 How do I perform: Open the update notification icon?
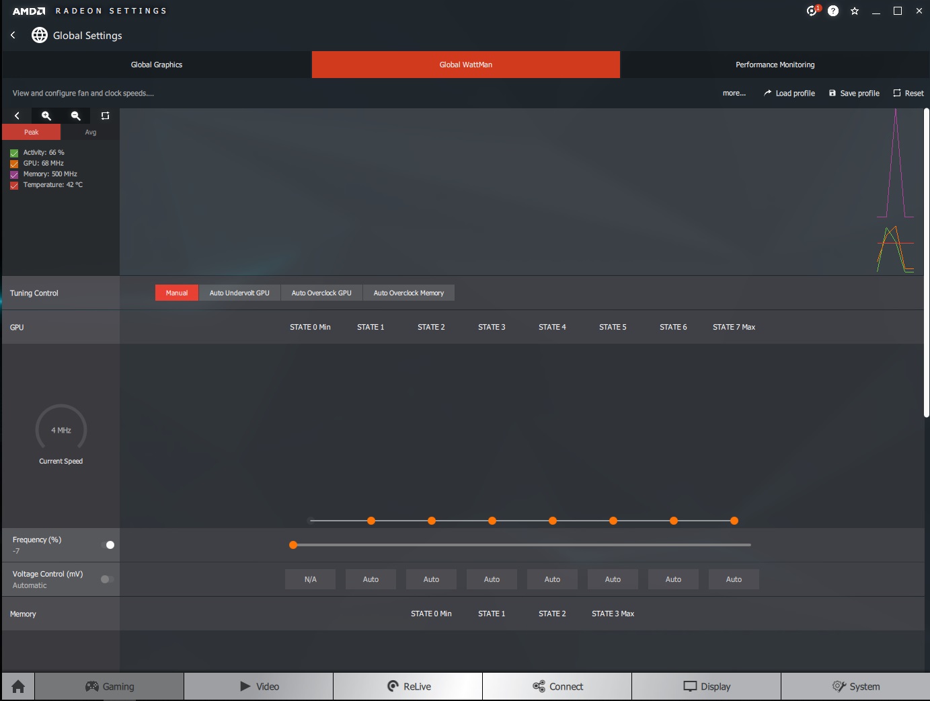coord(813,11)
